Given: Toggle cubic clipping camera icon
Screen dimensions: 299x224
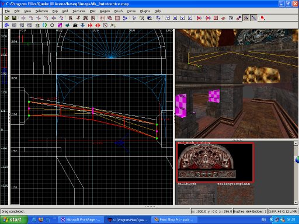Looking at the screenshot, I should pyautogui.click(x=149, y=18).
